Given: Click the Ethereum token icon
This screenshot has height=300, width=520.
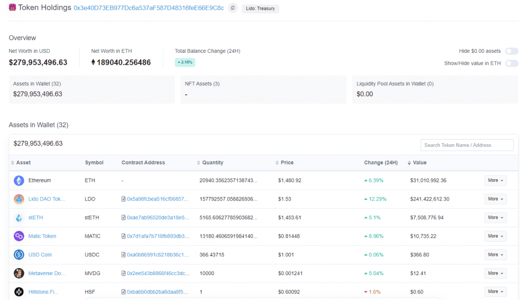Looking at the screenshot, I should pyautogui.click(x=19, y=180).
